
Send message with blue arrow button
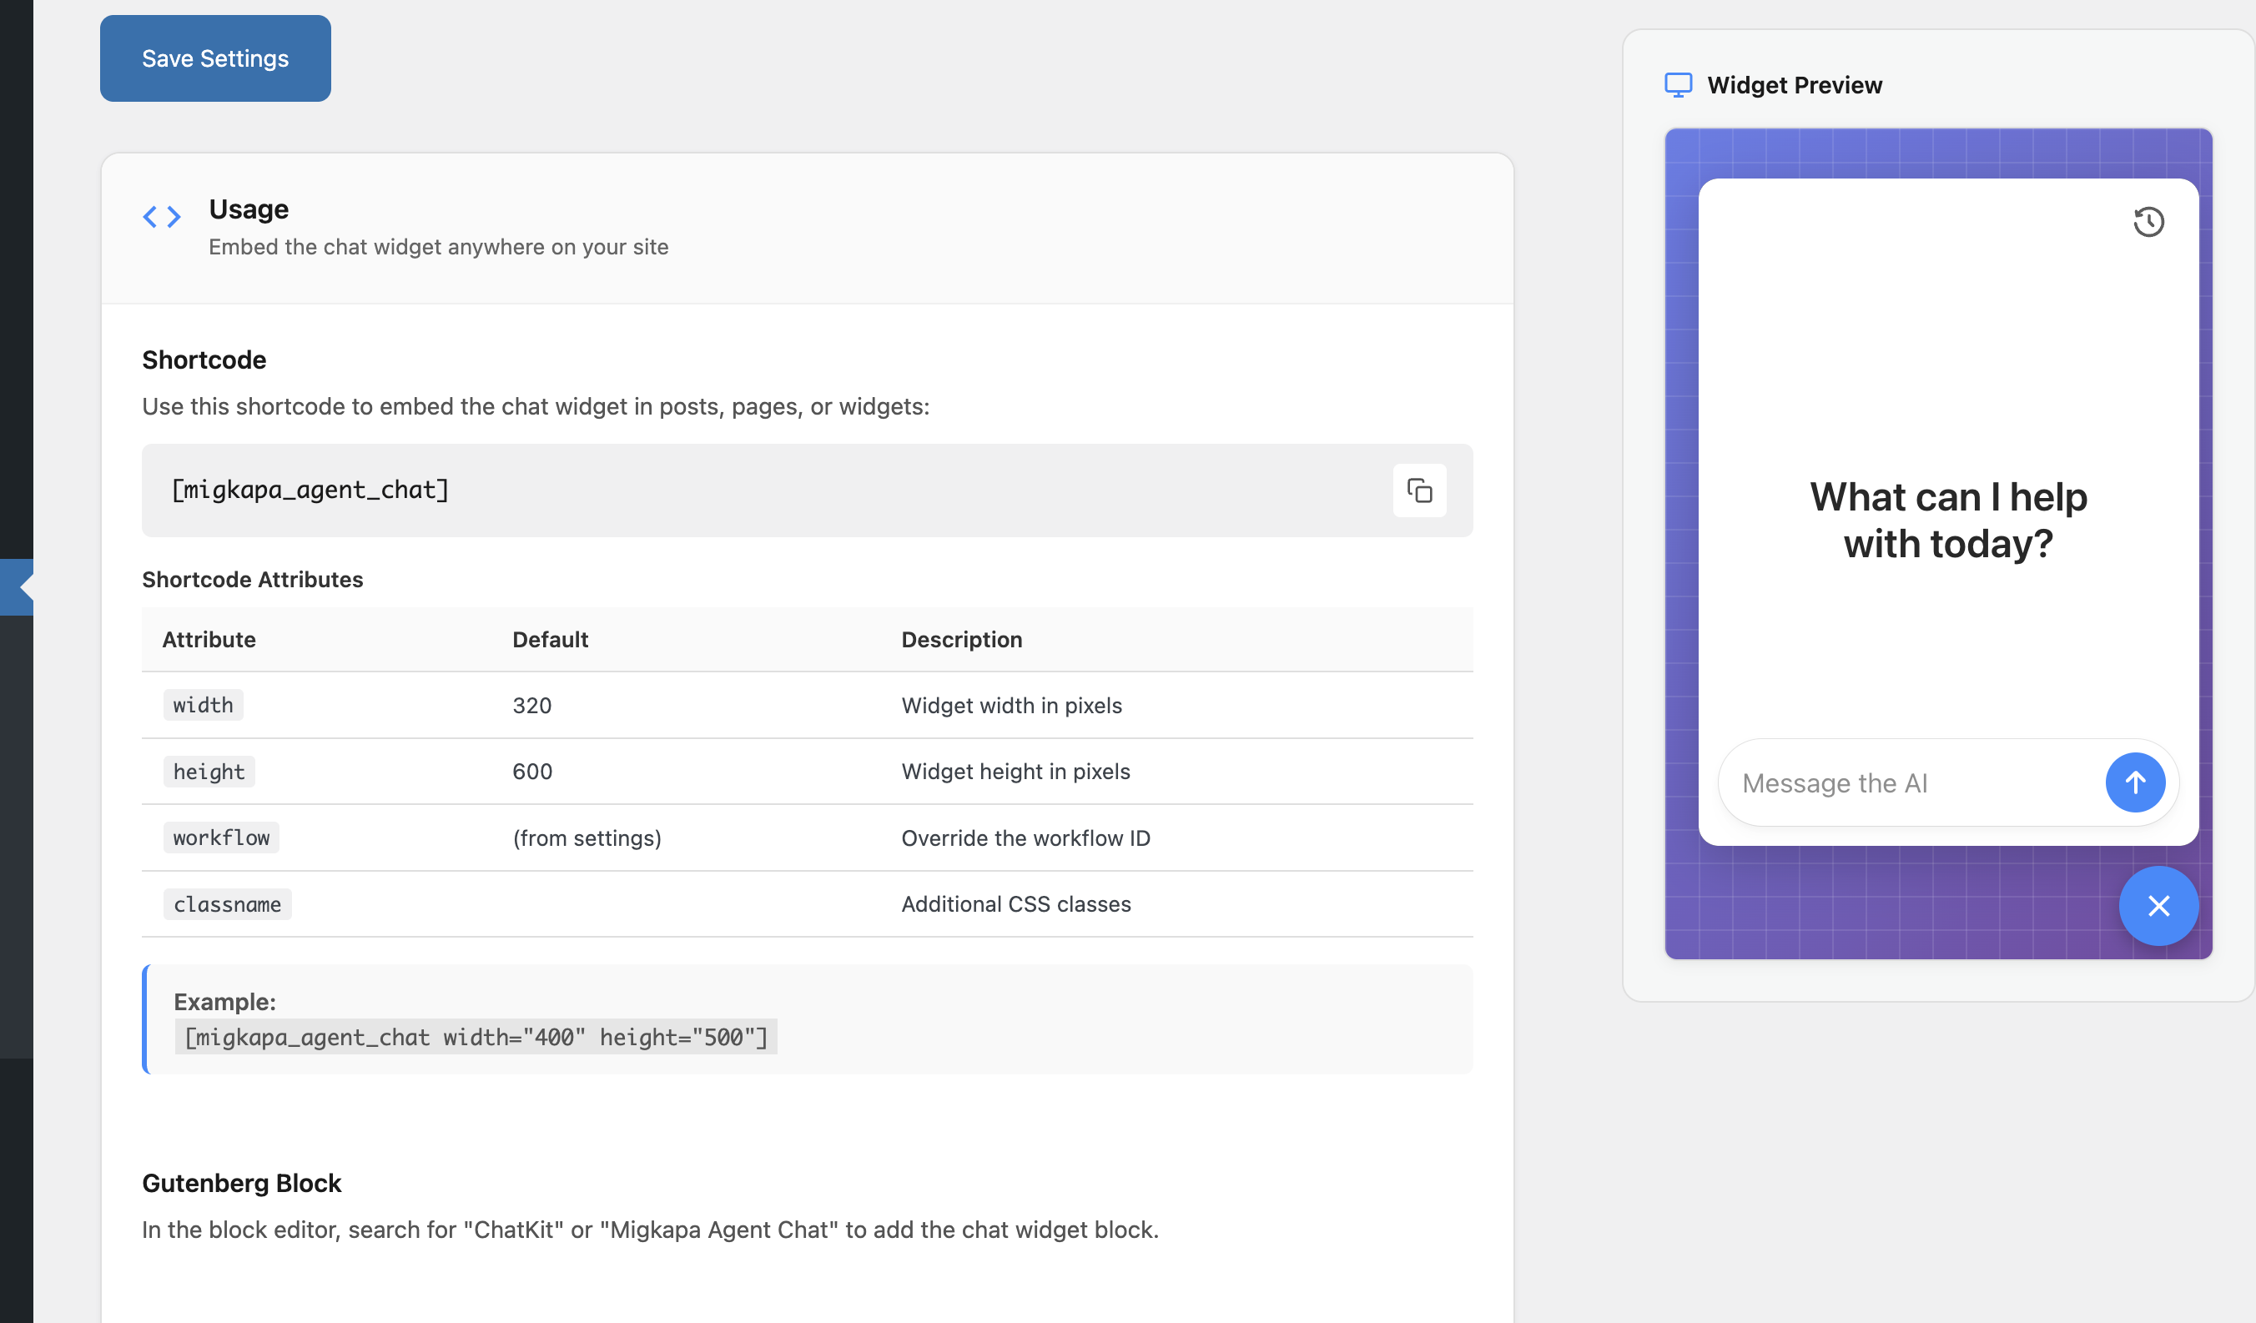[2134, 782]
